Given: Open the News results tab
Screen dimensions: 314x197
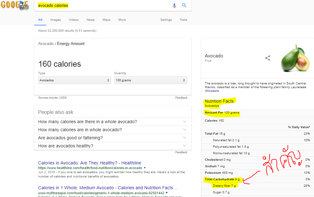Looking at the screenshot, I should pos(90,20).
